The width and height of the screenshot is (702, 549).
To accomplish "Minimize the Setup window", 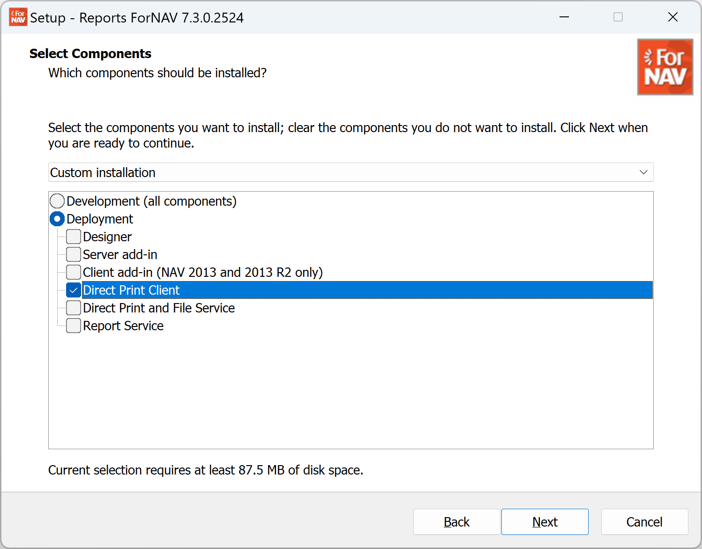I will (x=564, y=17).
